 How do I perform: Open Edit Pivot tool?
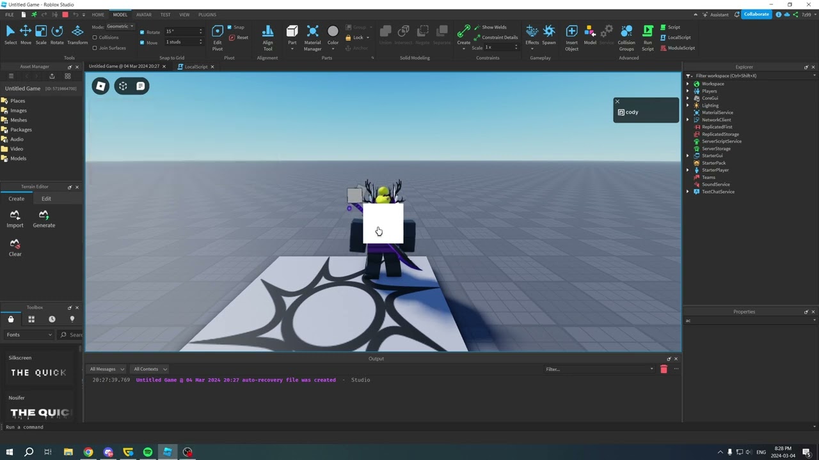218,36
